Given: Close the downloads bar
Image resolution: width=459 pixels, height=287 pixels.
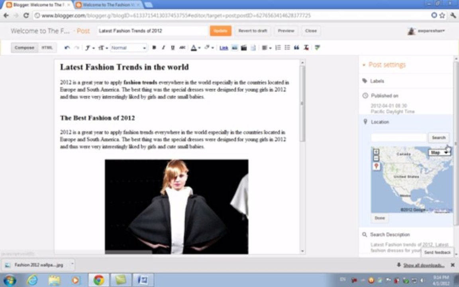Looking at the screenshot, I should (453, 265).
